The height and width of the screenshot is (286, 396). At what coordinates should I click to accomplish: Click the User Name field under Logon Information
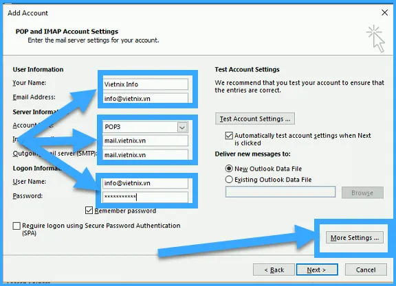tap(145, 183)
